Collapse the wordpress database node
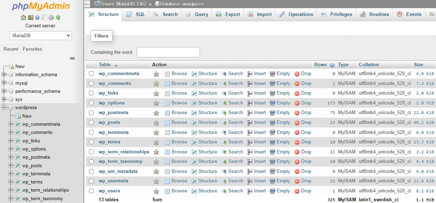436x203 pixels. [4, 108]
